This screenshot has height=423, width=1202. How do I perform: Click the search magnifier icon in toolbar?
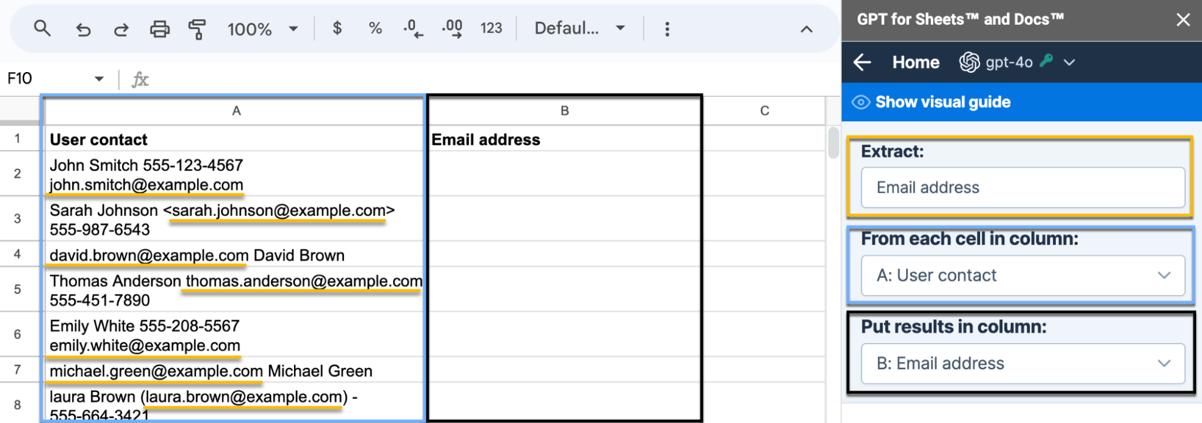(x=42, y=28)
